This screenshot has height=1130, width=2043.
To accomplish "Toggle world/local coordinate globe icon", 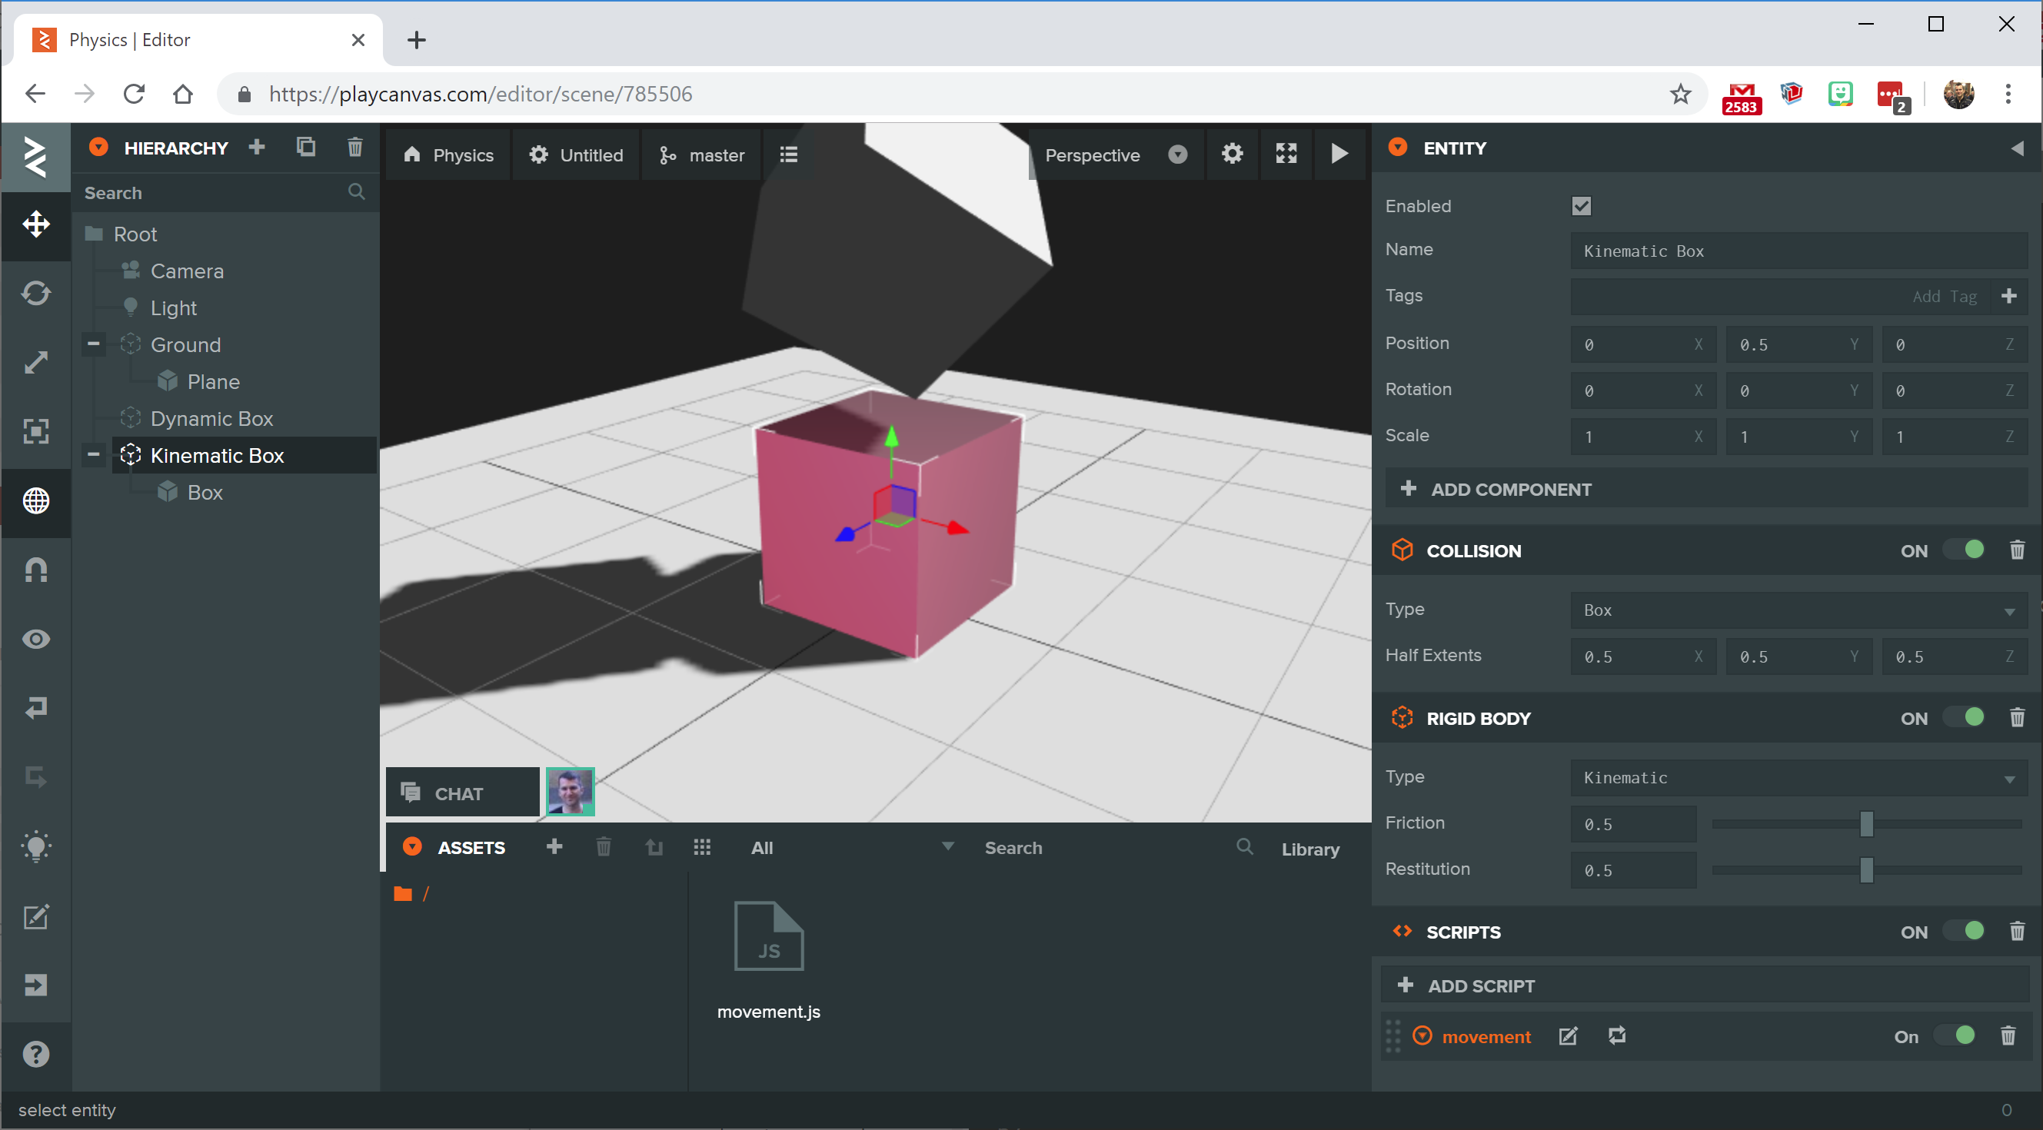I will click(x=35, y=501).
